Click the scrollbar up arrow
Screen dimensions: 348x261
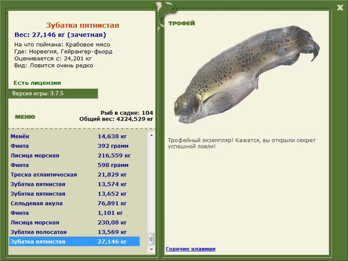tap(151, 135)
